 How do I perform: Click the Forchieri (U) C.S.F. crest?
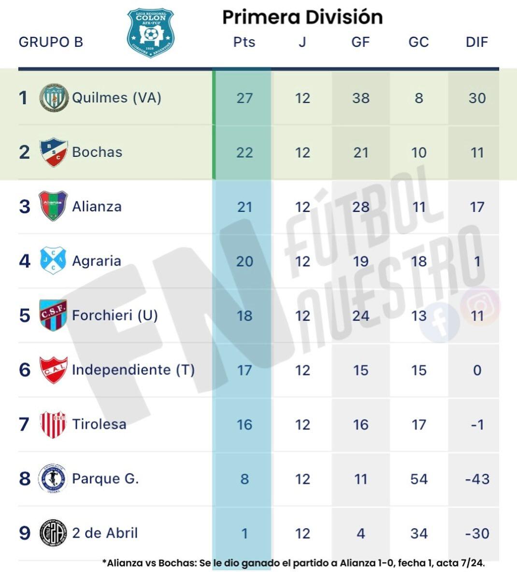[53, 315]
